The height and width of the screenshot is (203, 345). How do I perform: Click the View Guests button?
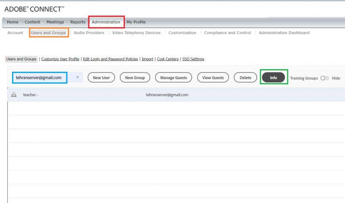click(213, 78)
